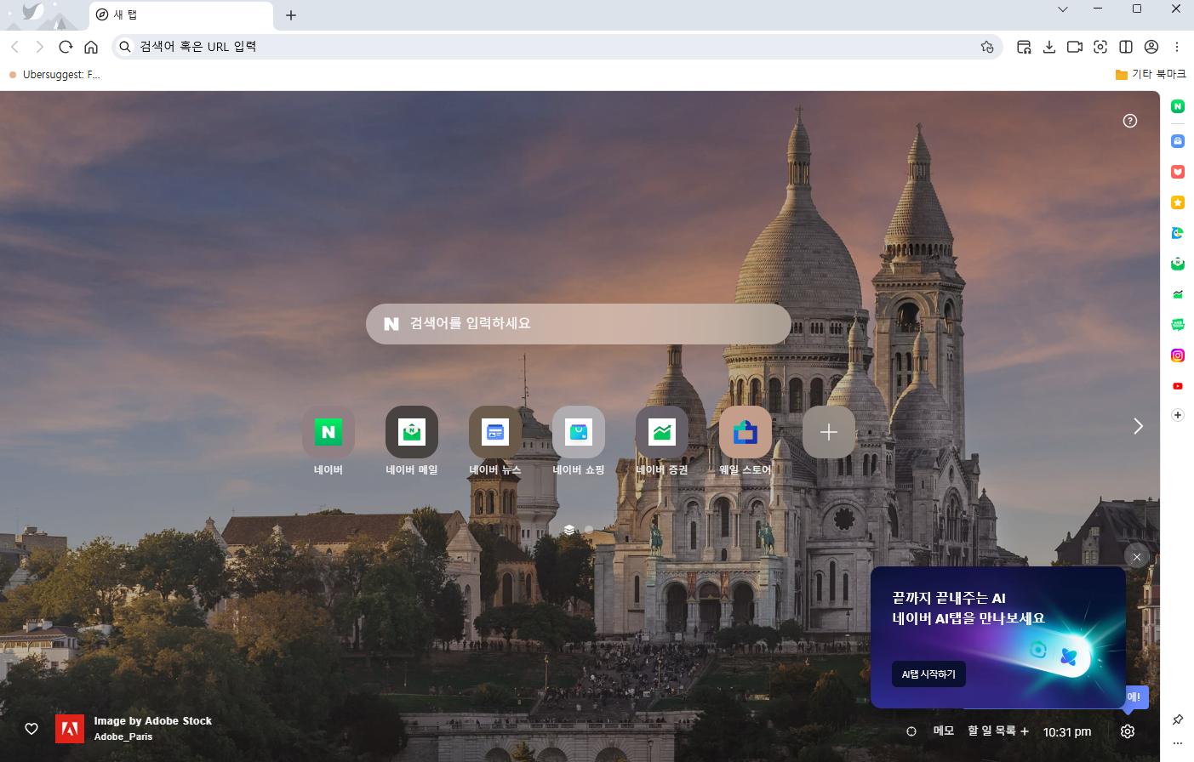The image size is (1194, 762).
Task: Click the search magnifier in the address bar
Action: point(125,47)
